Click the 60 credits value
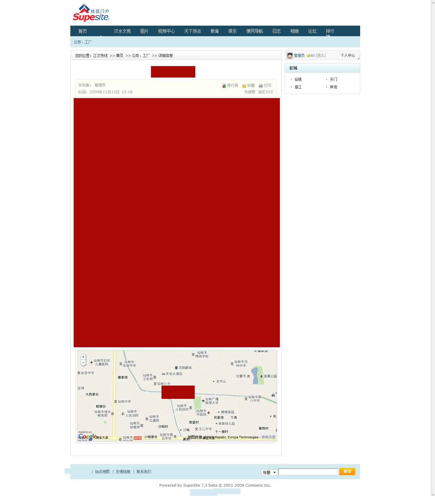 click(x=312, y=56)
